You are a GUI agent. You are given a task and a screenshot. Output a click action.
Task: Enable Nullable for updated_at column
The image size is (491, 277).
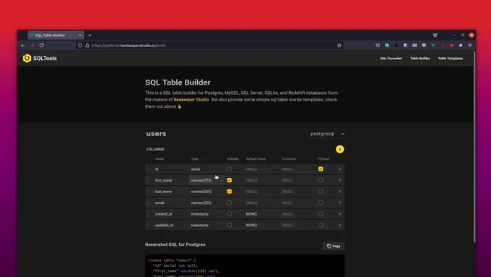point(229,225)
